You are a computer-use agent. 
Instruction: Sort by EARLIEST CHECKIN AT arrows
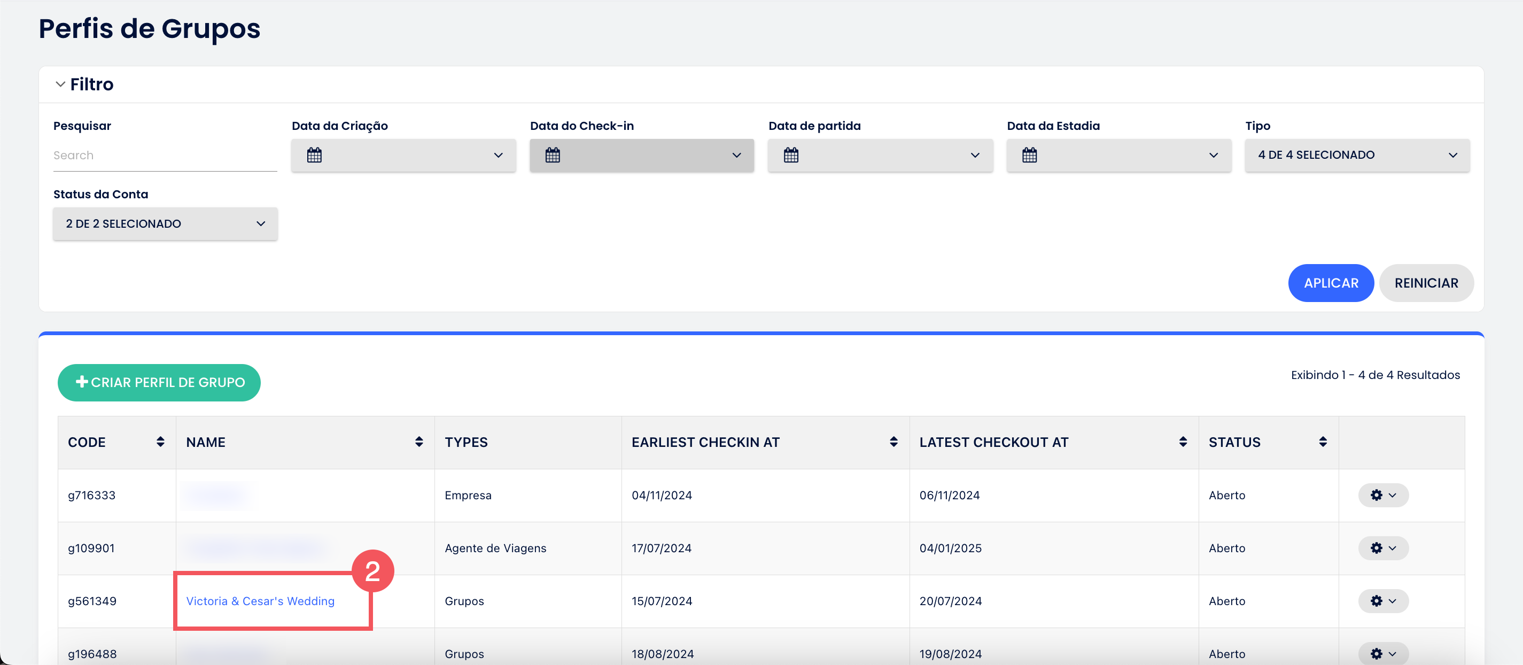tap(893, 442)
